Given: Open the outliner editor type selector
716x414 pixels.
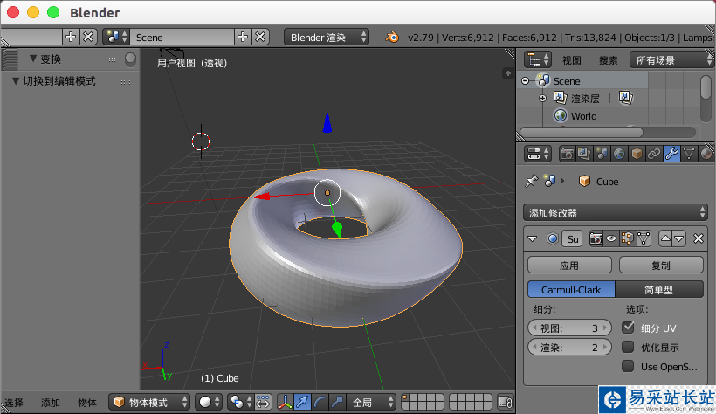Looking at the screenshot, I should click(538, 60).
